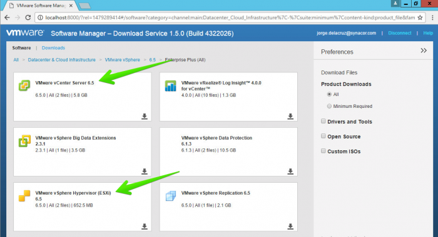Minimize the Chrome window

(x=406, y=3)
